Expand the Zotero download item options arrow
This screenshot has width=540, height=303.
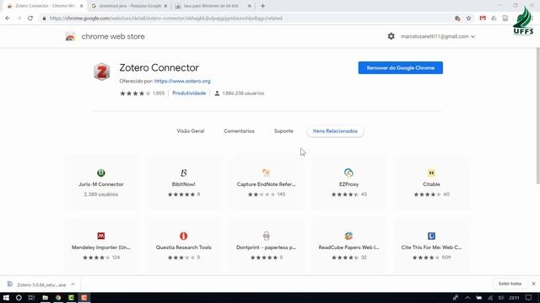[73, 284]
